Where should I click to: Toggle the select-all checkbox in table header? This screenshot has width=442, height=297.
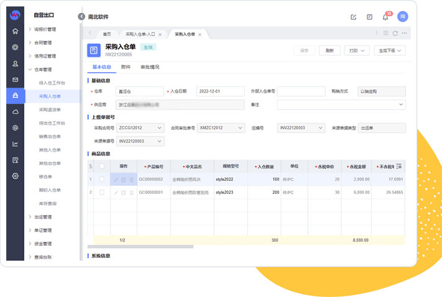(102, 166)
